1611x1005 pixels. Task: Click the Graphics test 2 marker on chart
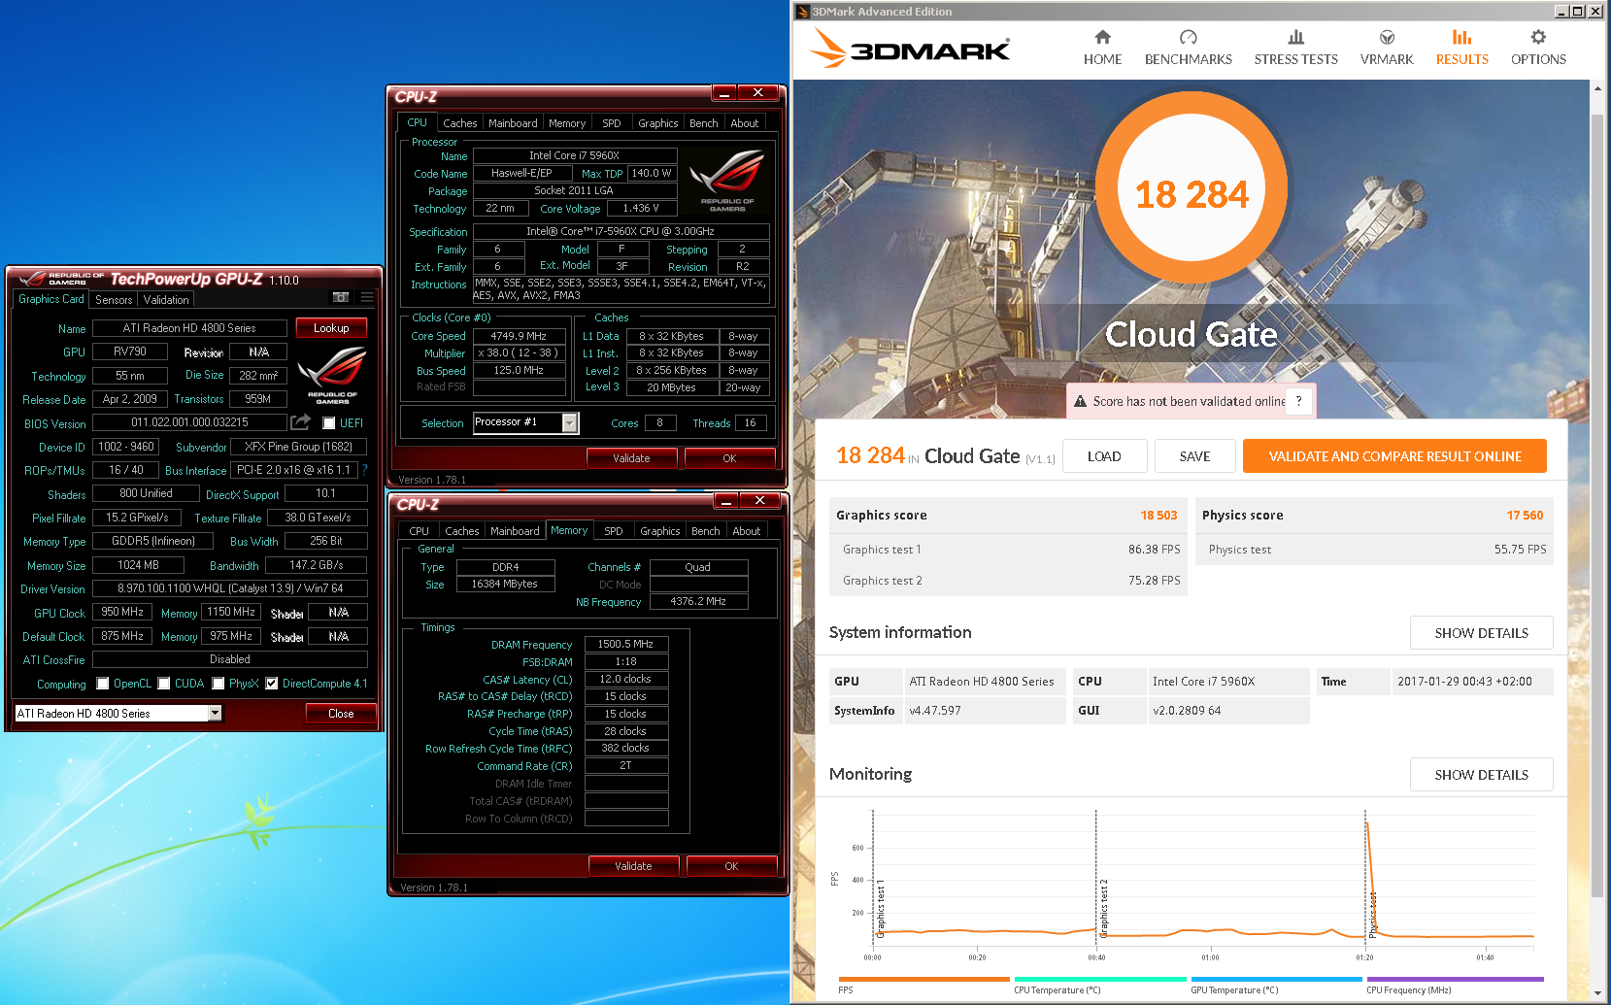(x=1103, y=908)
